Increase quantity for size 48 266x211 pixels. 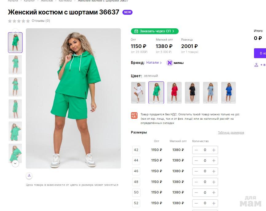point(214,182)
